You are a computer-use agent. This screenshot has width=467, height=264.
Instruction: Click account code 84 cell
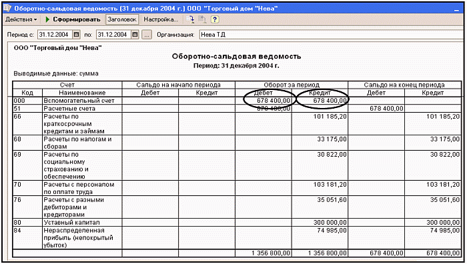coord(28,238)
